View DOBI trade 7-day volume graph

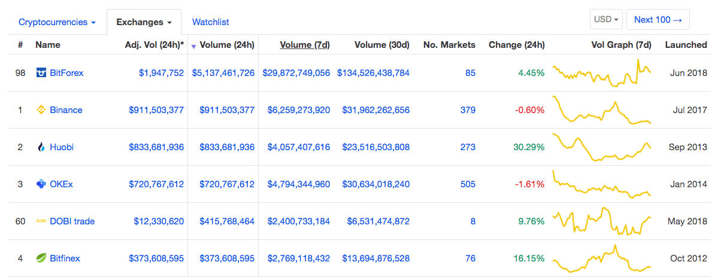[602, 221]
